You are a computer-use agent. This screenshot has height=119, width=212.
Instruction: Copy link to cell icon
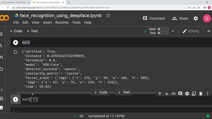pos(173,94)
